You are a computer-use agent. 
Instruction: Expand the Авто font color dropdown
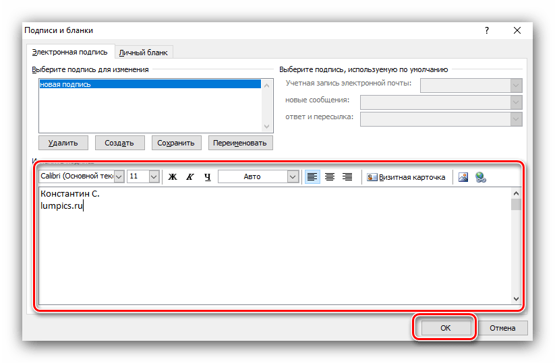point(293,176)
